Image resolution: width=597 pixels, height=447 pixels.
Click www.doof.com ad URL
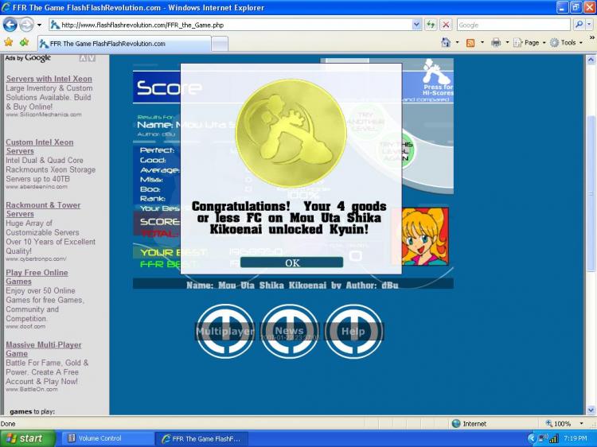tap(25, 326)
